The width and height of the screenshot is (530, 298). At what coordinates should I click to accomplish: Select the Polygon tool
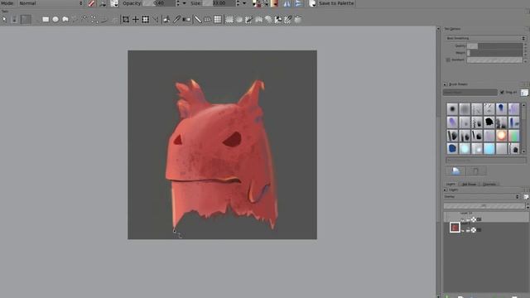coord(65,19)
